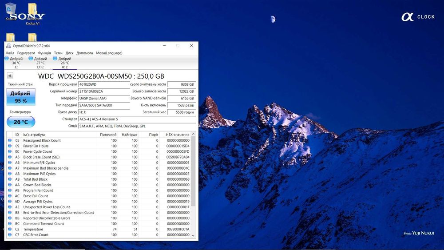Click status icon of Power Cycle Count row
This screenshot has width=444, height=250.
[10, 151]
